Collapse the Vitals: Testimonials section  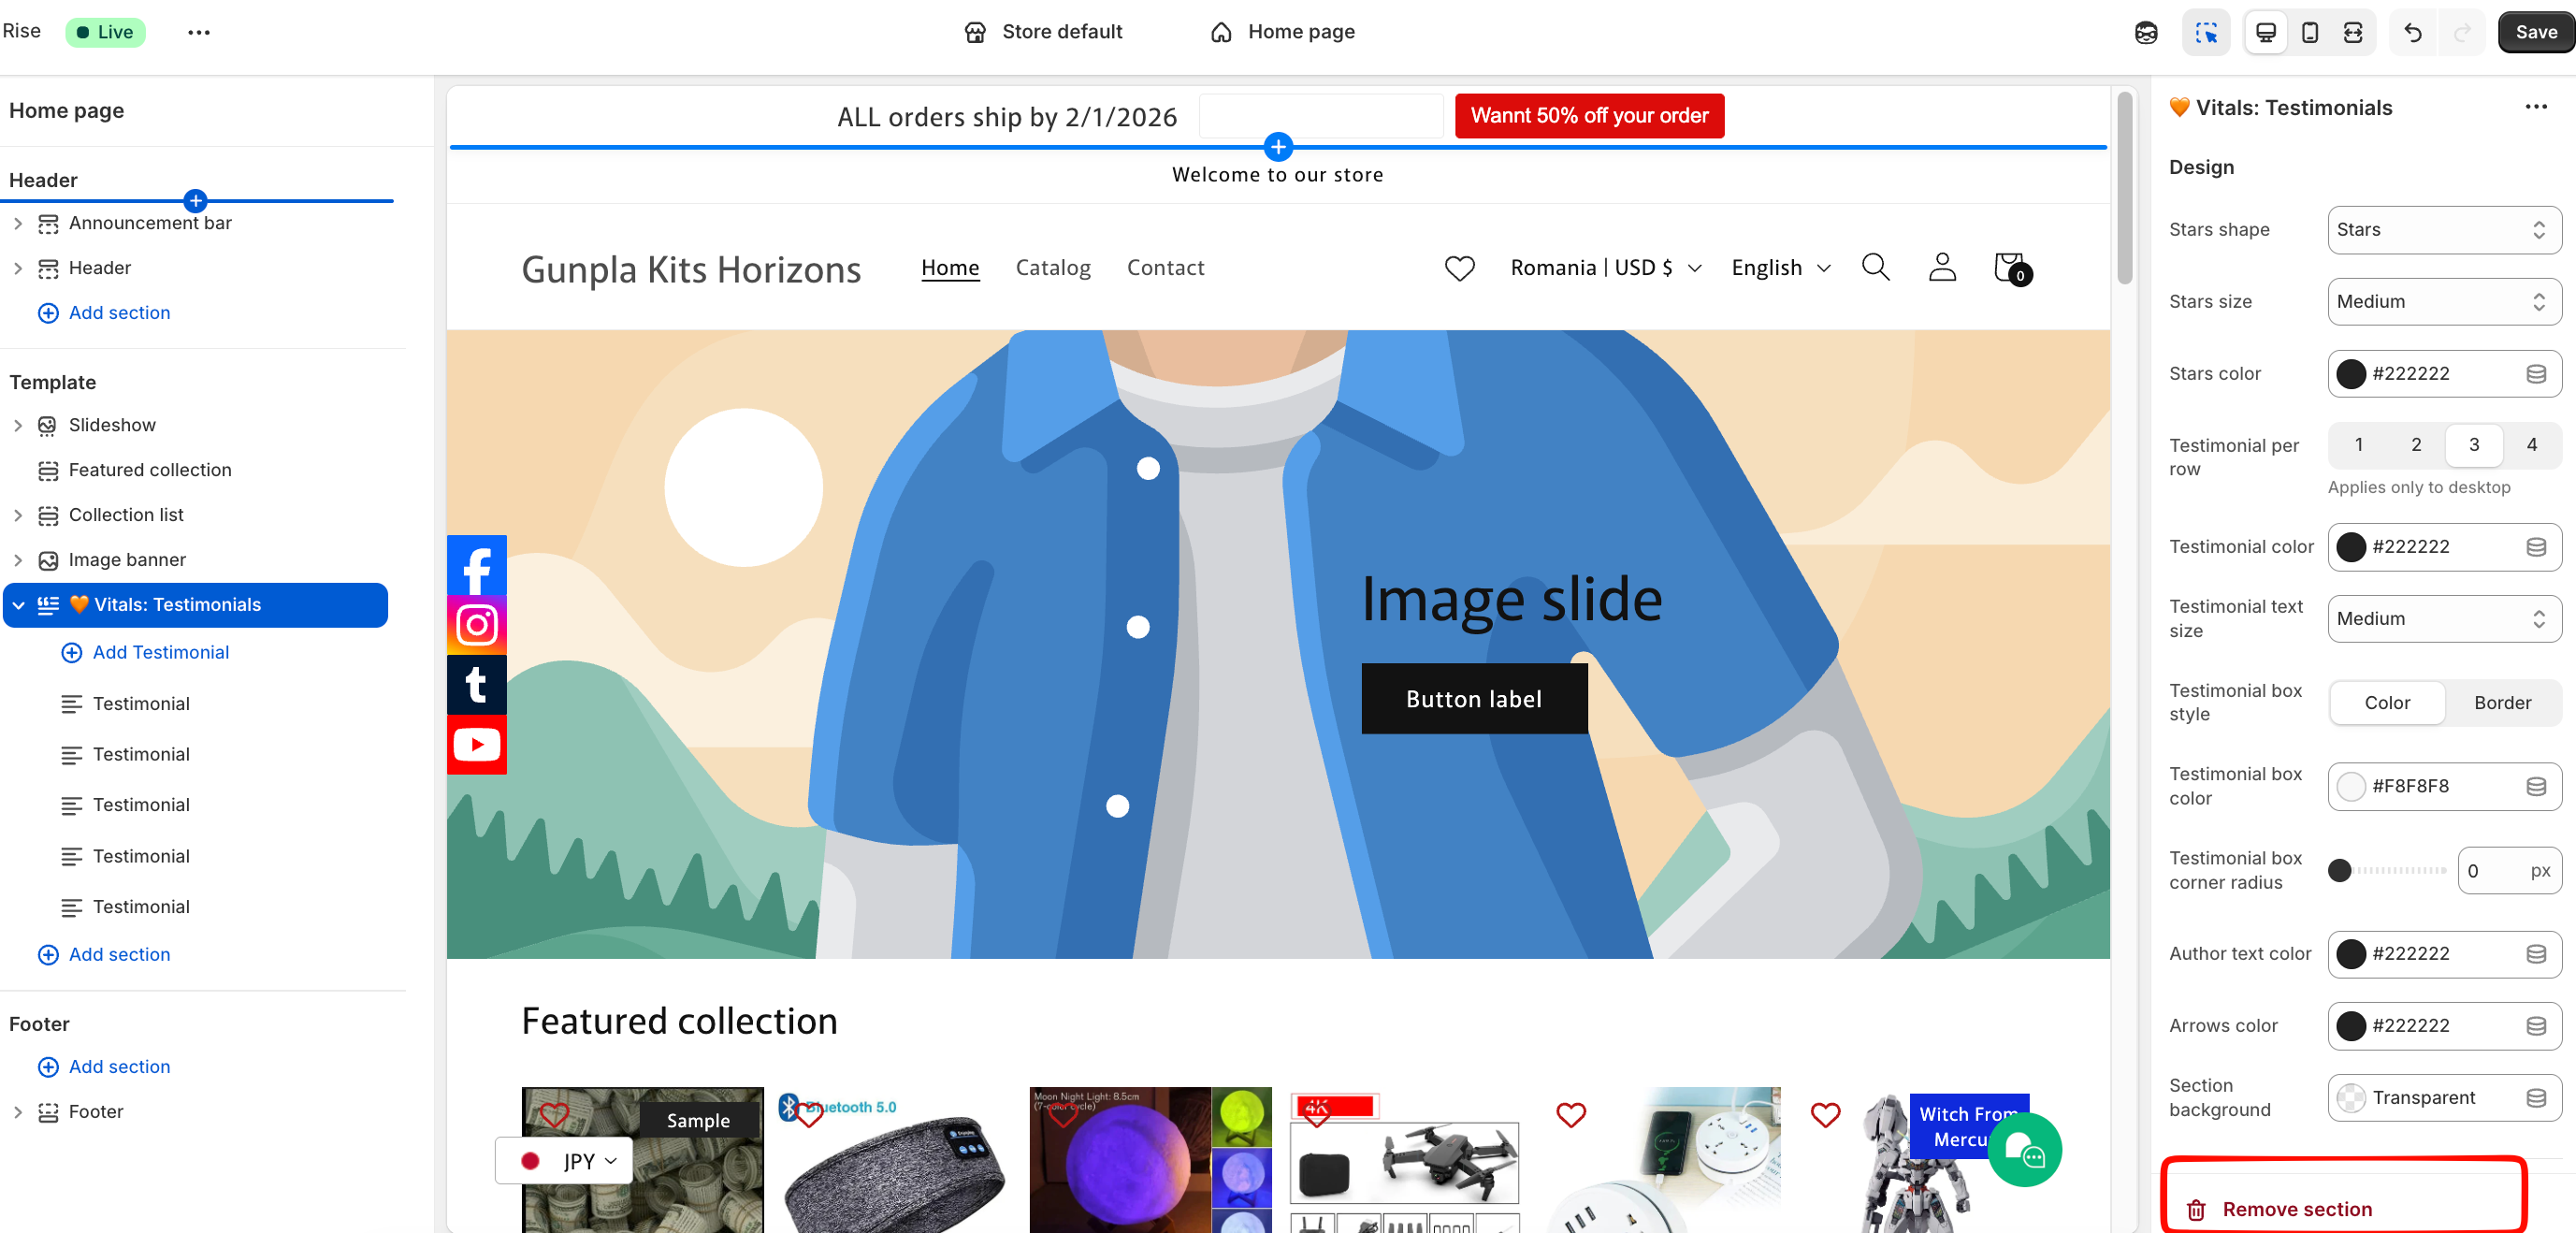tap(18, 605)
